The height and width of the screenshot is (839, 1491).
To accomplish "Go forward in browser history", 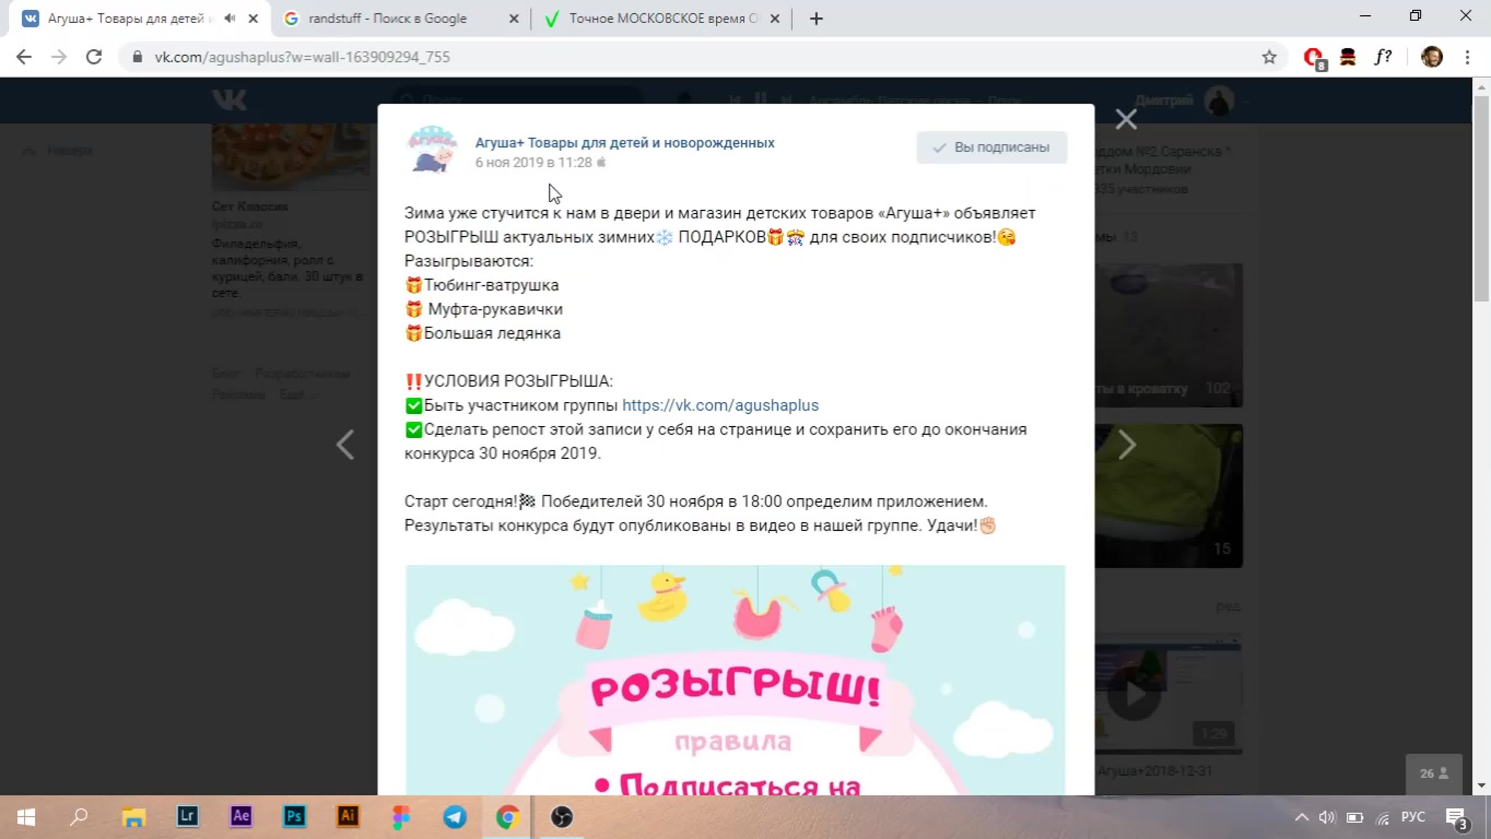I will click(x=59, y=57).
